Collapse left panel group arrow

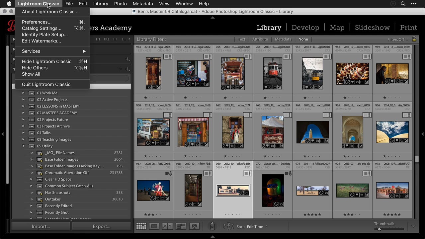coord(2,134)
